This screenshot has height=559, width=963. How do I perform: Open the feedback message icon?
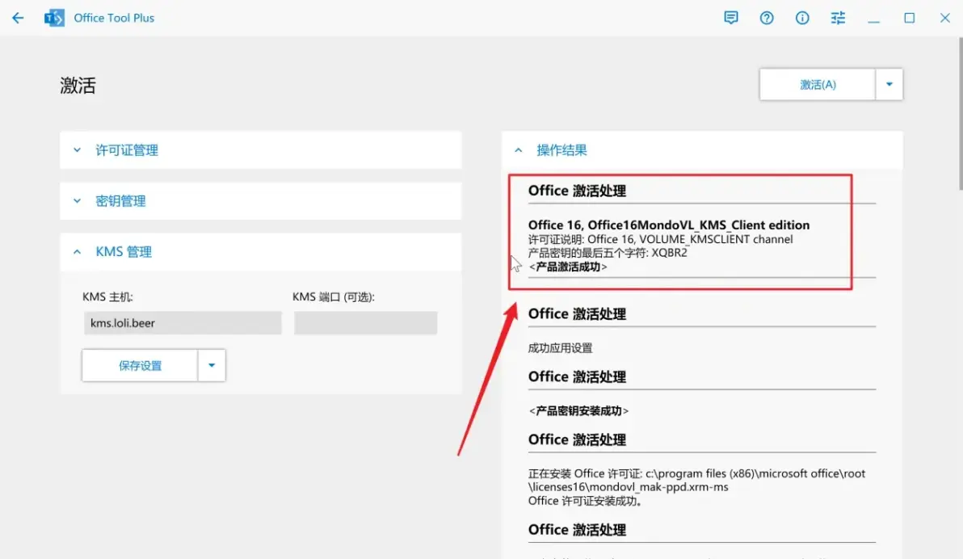coord(731,18)
